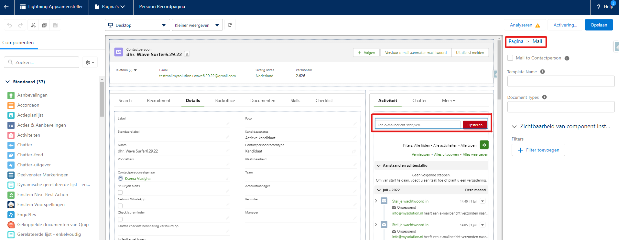Click the Opstellen email button

pyautogui.click(x=475, y=125)
